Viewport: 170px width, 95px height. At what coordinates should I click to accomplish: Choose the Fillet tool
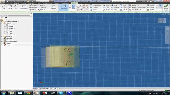pyautogui.click(x=41, y=5)
